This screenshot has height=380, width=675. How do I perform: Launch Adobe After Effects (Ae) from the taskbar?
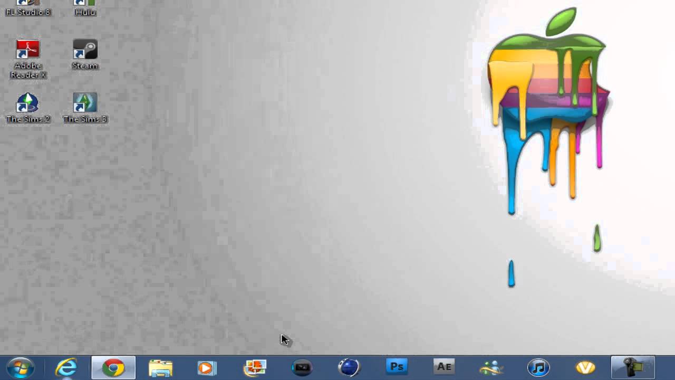444,367
